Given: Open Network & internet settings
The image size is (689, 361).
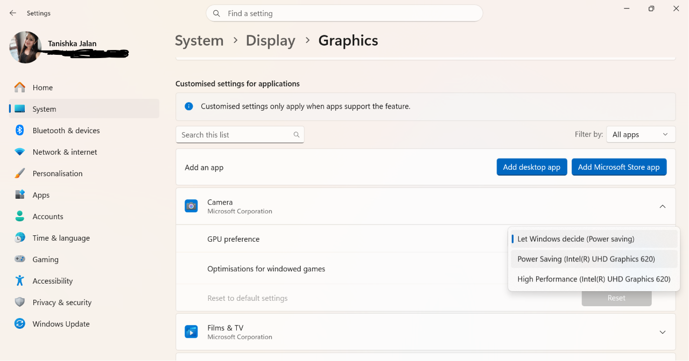Looking at the screenshot, I should (84, 151).
